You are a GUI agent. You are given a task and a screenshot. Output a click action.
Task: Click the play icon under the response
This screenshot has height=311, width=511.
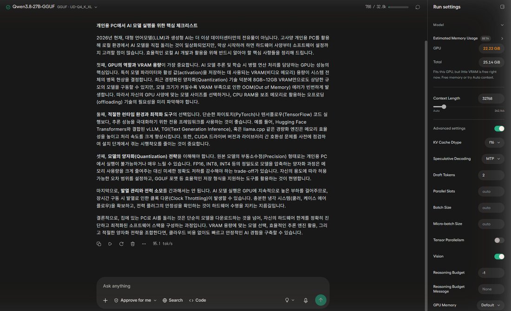pyautogui.click(x=110, y=244)
